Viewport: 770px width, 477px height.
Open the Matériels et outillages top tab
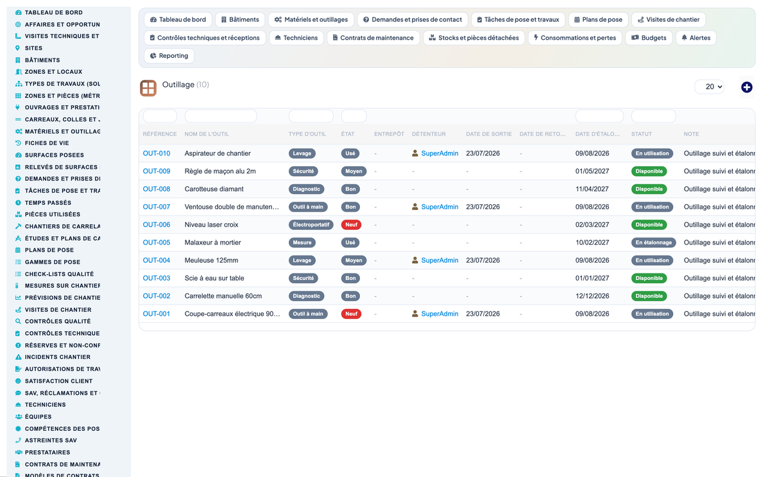tap(311, 20)
